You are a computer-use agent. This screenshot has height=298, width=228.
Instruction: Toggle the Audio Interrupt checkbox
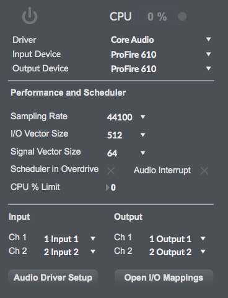click(204, 171)
